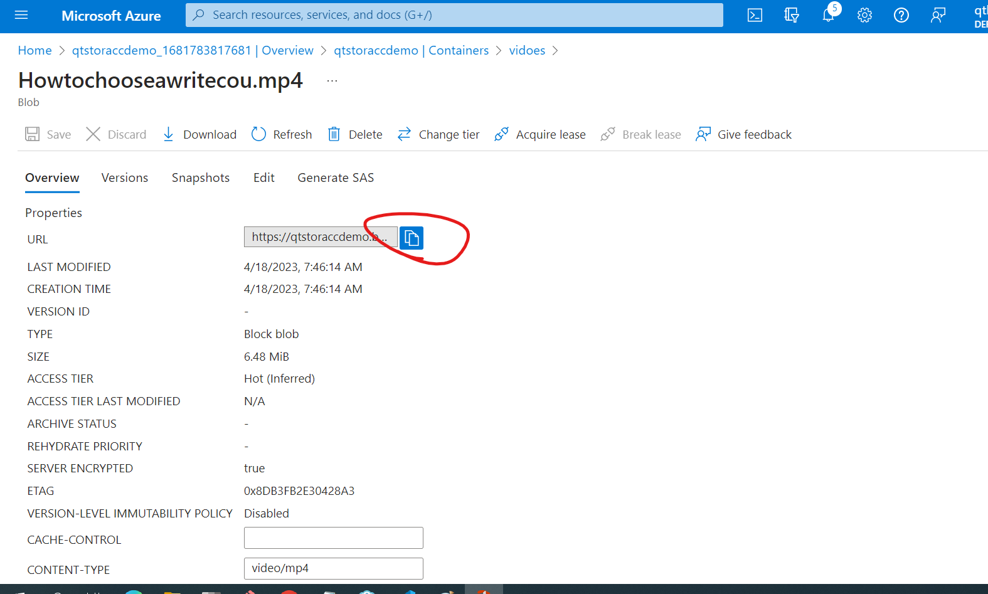Open vidoes container breadcrumb
The width and height of the screenshot is (988, 594).
tap(527, 50)
